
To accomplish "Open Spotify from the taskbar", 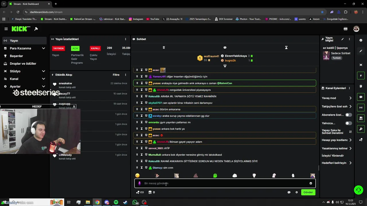I will pyautogui.click(x=116, y=202).
